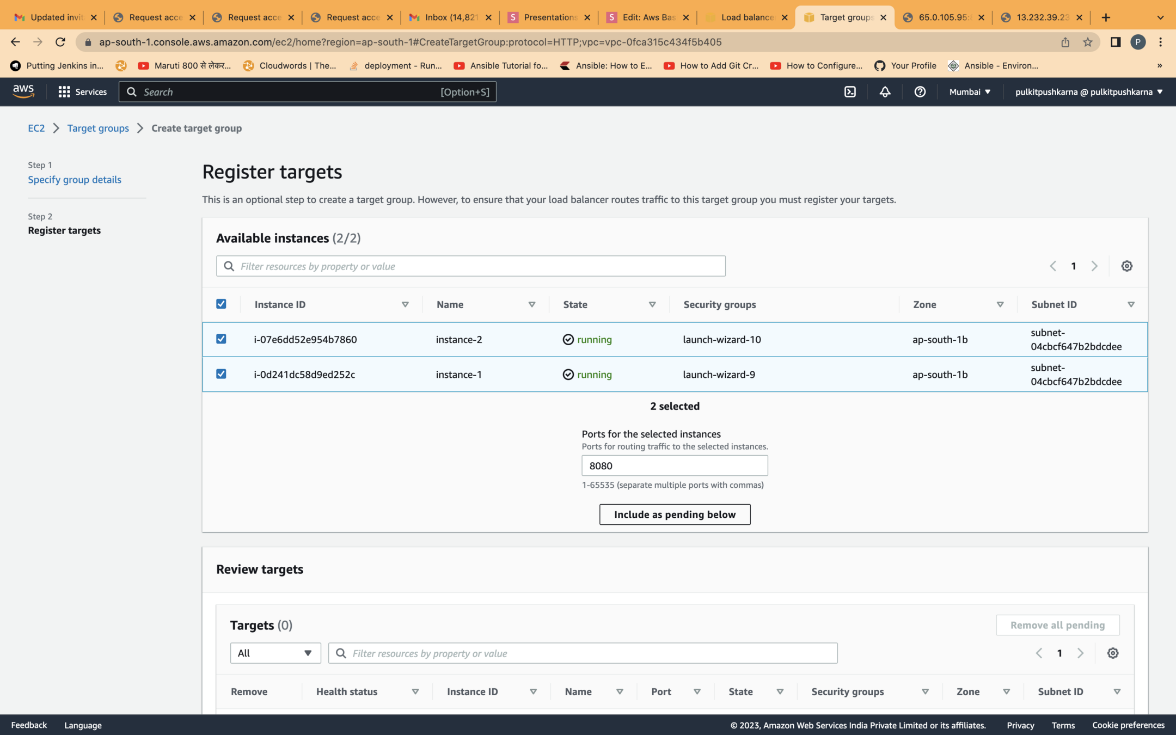Click the help question mark icon
Image resolution: width=1176 pixels, height=735 pixels.
click(920, 91)
